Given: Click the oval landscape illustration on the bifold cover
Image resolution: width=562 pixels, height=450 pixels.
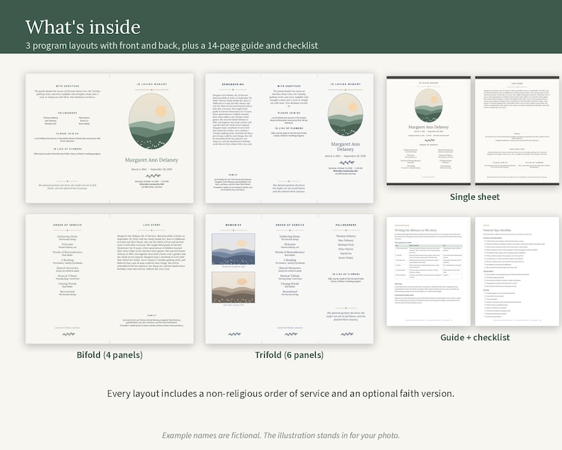Looking at the screenshot, I should [x=151, y=121].
